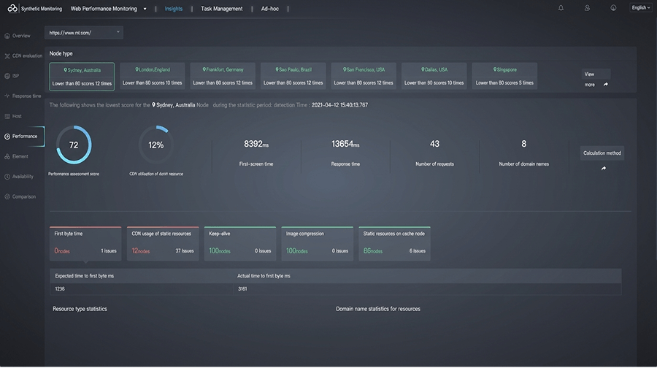Select the Frankfurt, Germany node card
The width and height of the screenshot is (657, 368).
(x=223, y=76)
